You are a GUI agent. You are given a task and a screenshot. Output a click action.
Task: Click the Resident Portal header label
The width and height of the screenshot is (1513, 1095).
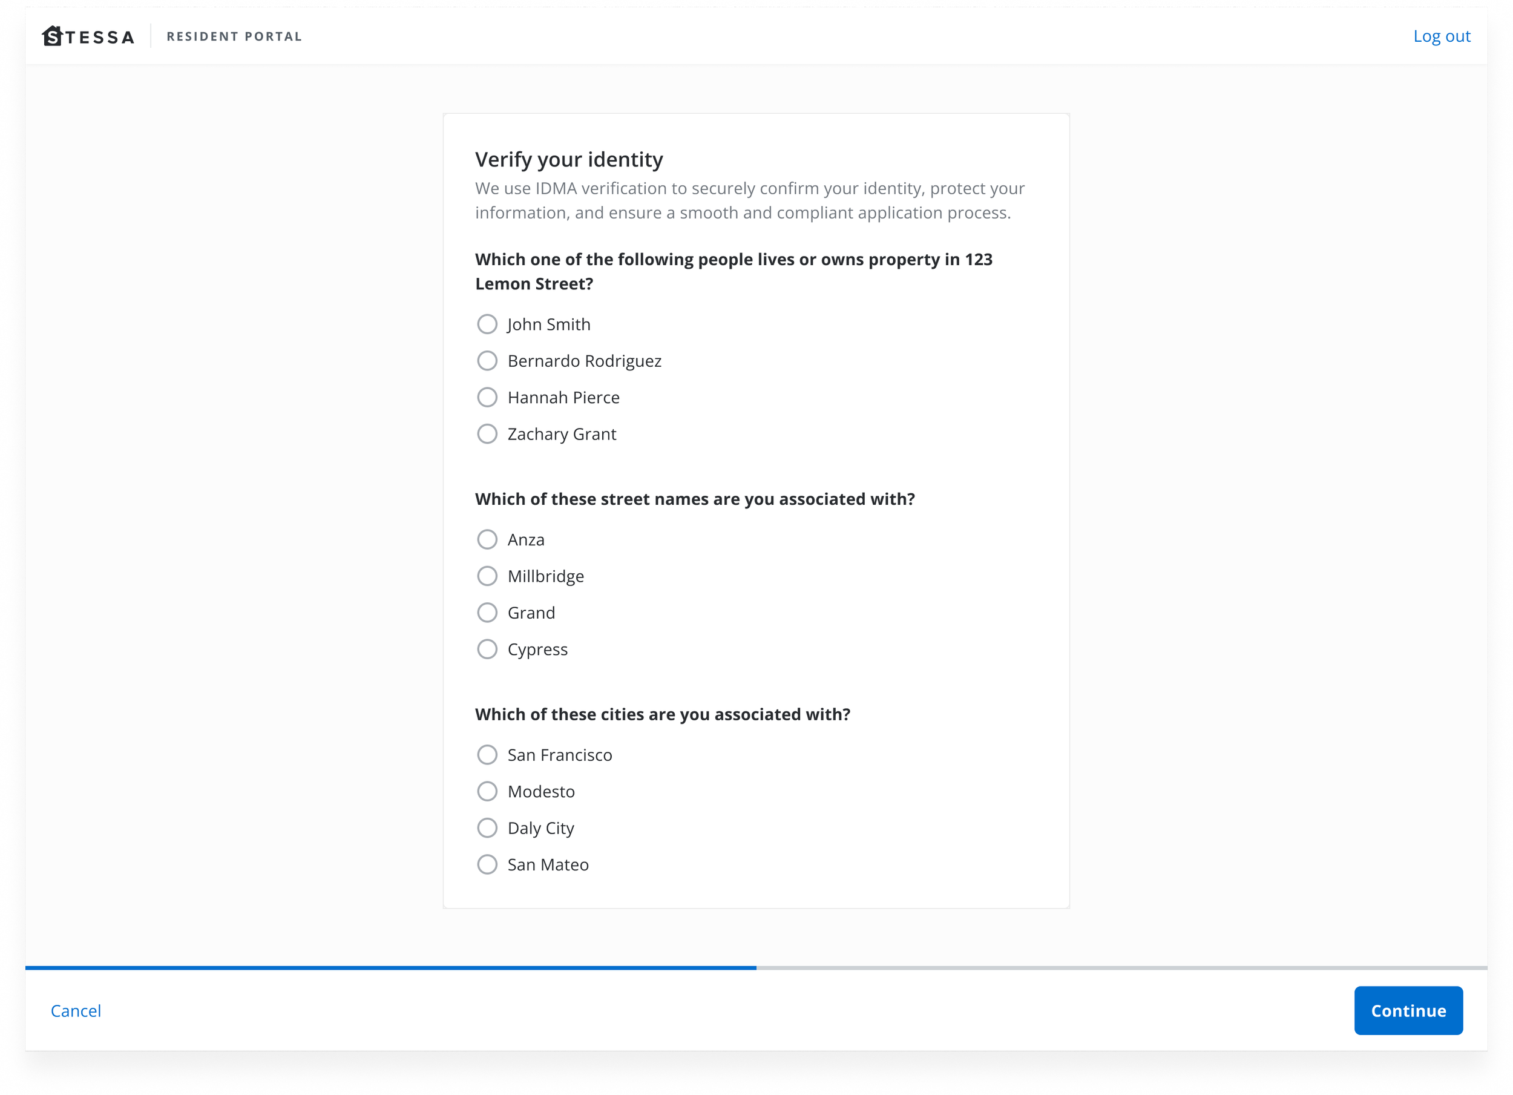tap(234, 37)
